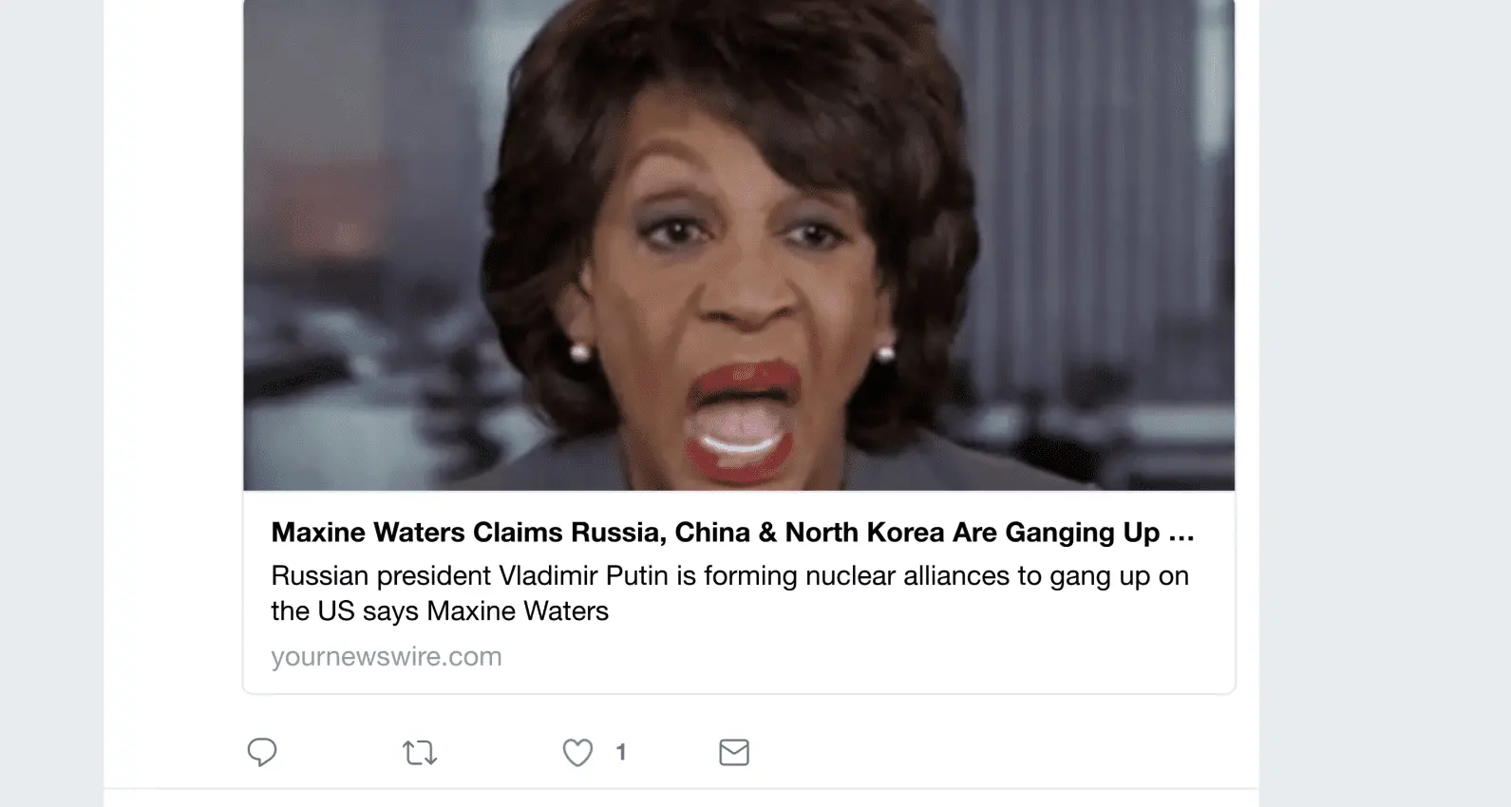Click the yournewswire.com domain link
The image size is (1511, 807).
(387, 656)
